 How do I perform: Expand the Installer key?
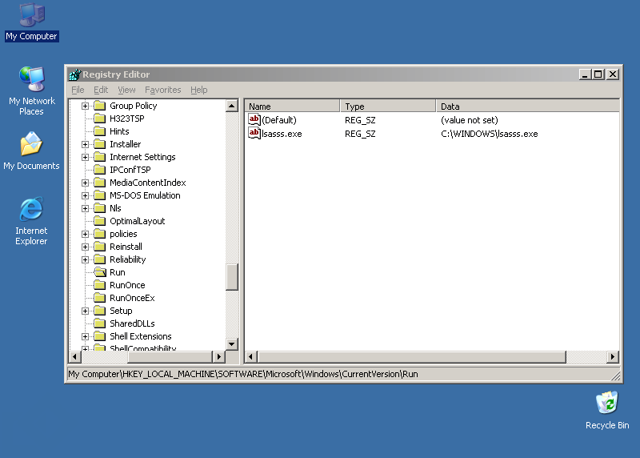(85, 144)
